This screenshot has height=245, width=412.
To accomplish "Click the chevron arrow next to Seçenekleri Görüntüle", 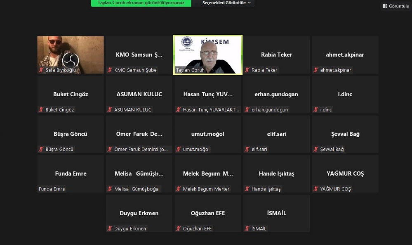I will pyautogui.click(x=250, y=3).
